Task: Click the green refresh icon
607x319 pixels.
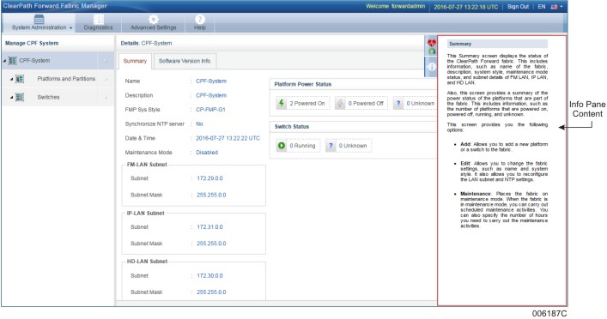Action: pyautogui.click(x=432, y=51)
